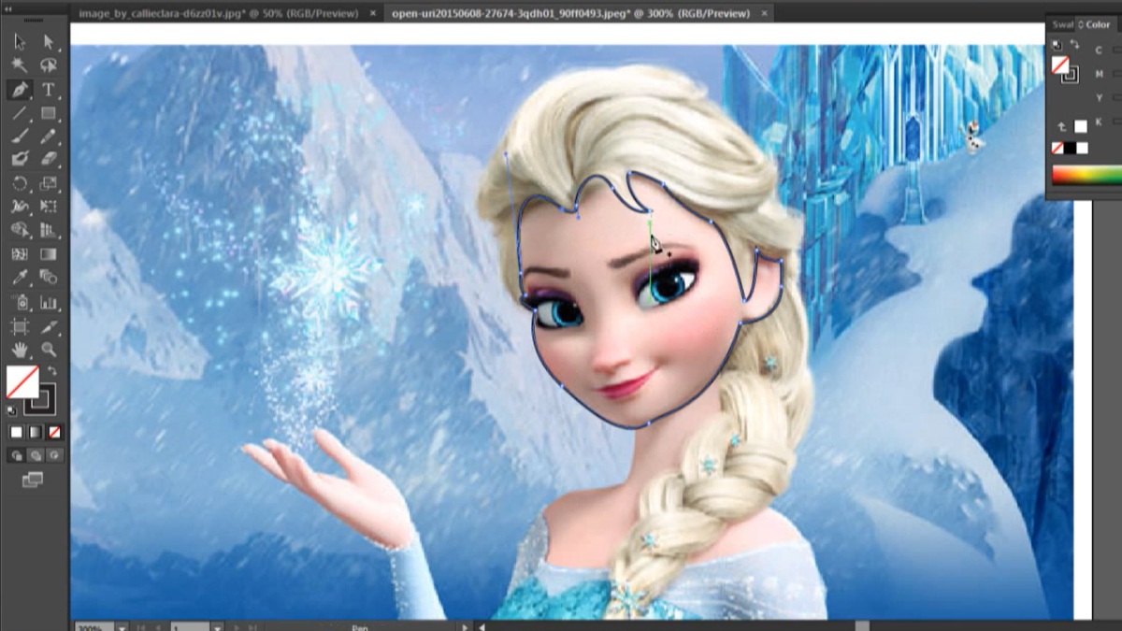Open the artboard number dropdown in status bar
The image size is (1122, 631).
pos(217,627)
